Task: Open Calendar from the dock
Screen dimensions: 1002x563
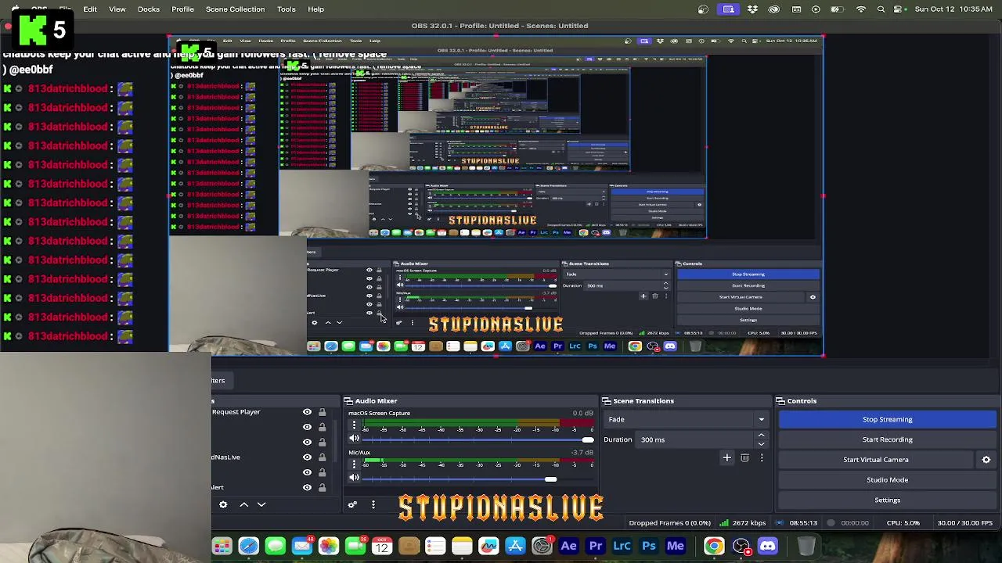Action: (381, 547)
